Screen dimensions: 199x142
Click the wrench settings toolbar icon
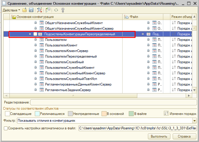point(63,10)
